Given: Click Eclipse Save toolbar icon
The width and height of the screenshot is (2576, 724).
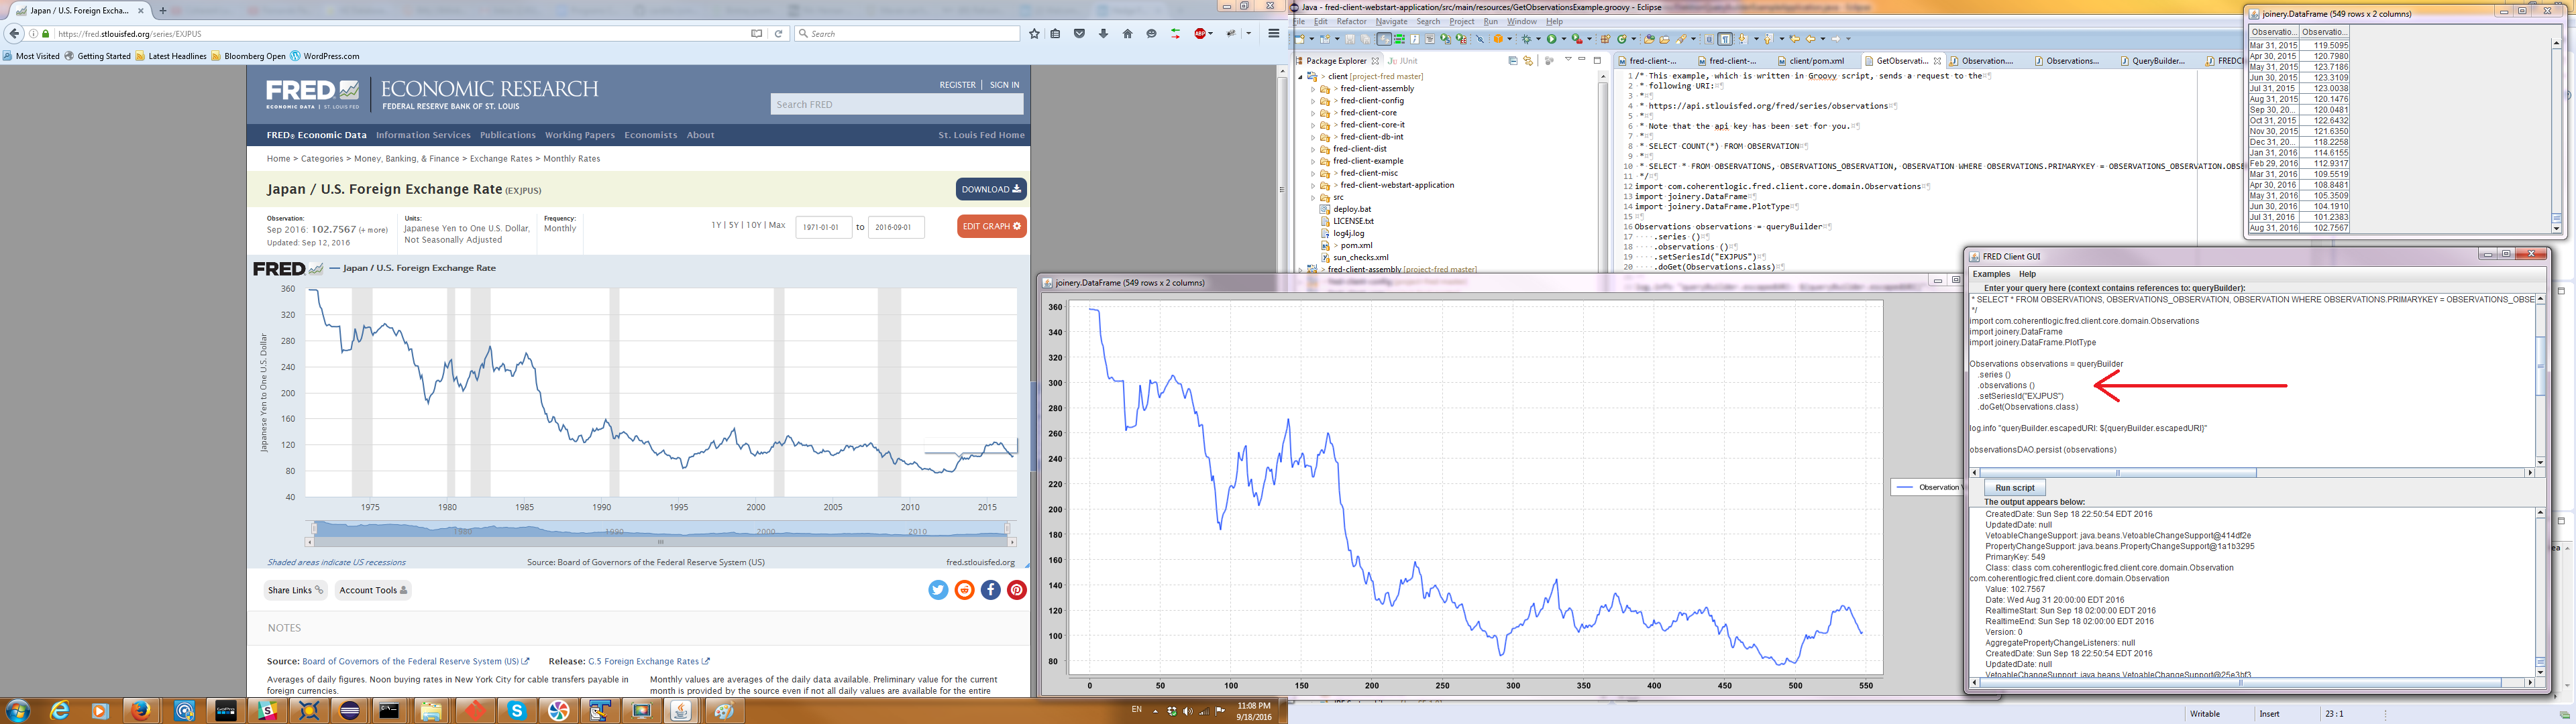Looking at the screenshot, I should tap(1349, 39).
